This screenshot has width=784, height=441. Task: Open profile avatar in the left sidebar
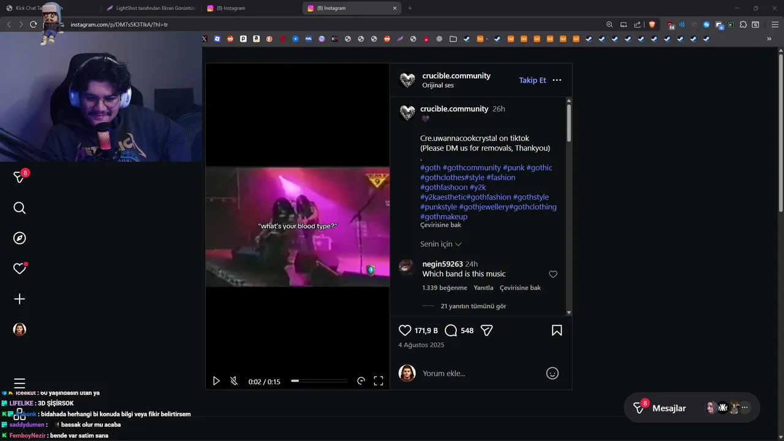point(20,330)
